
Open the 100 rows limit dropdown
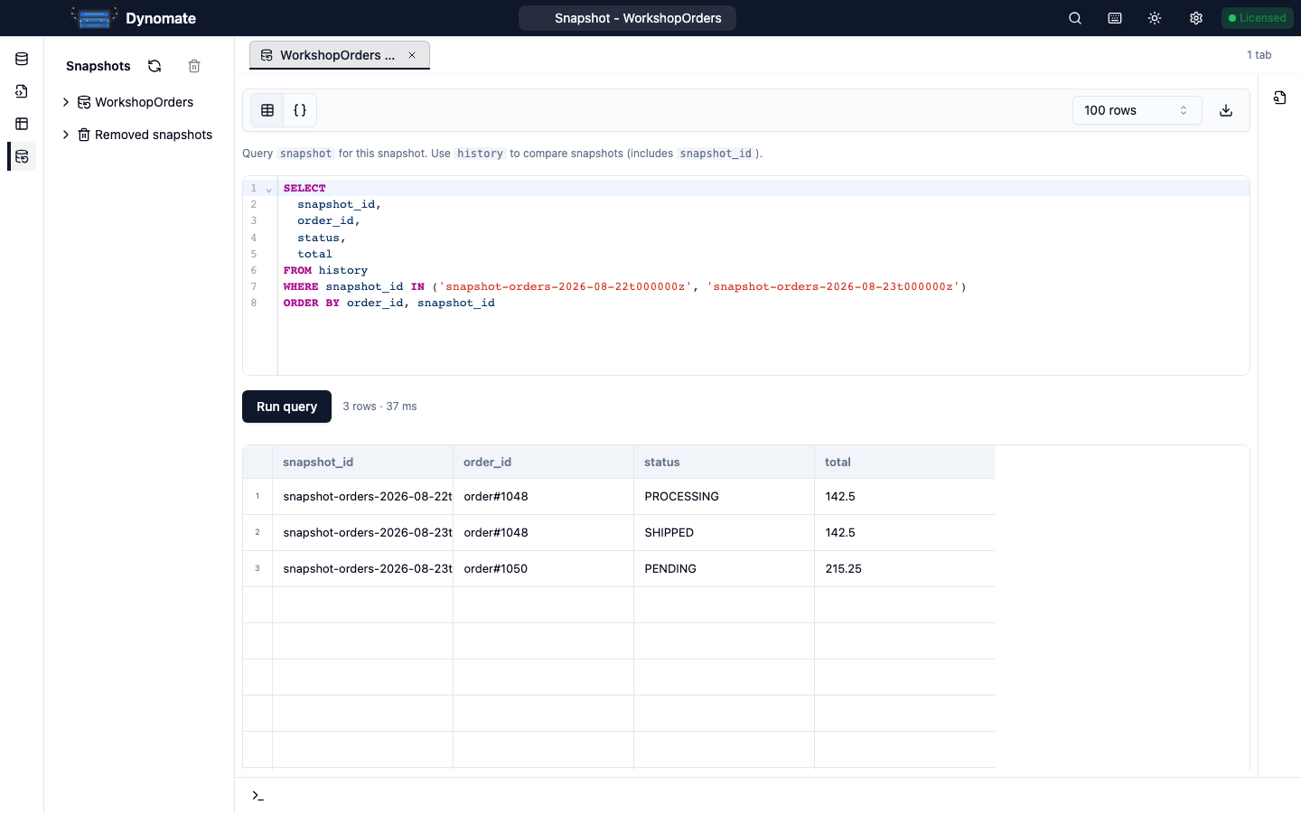point(1137,110)
